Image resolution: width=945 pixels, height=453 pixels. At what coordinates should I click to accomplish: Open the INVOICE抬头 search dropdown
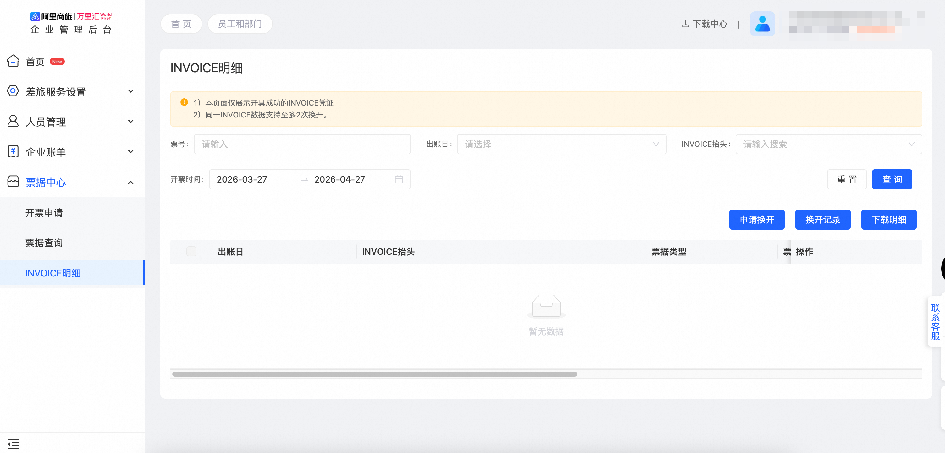828,144
